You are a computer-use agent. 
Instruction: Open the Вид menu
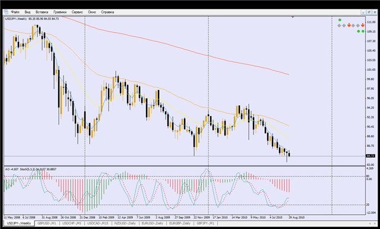pos(27,12)
